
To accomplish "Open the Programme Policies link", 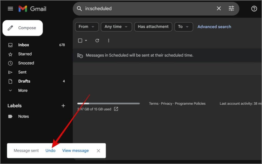I will 190,104.
